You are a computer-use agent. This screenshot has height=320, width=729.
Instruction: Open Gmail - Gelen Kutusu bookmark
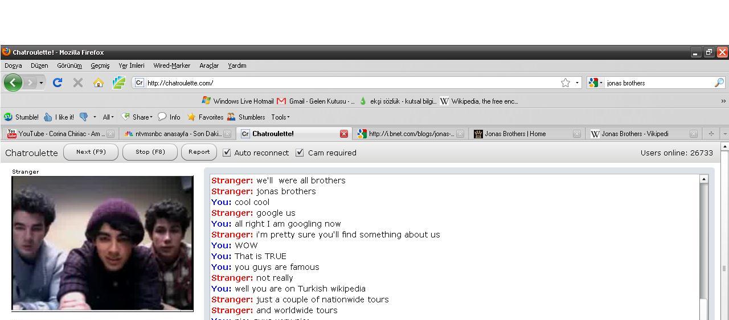(316, 101)
